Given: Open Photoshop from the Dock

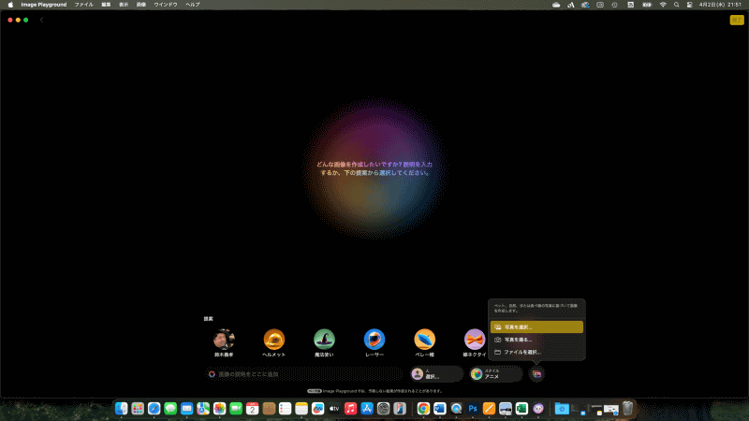Looking at the screenshot, I should [473, 409].
